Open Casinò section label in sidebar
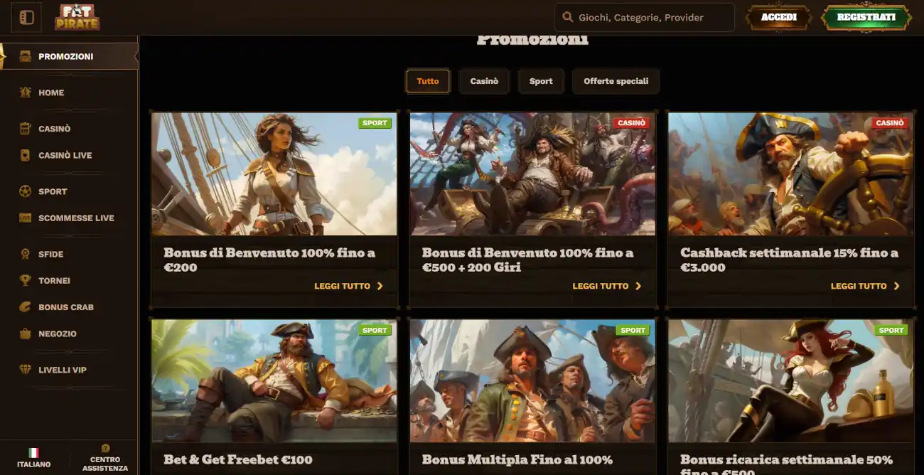This screenshot has height=475, width=924. [55, 129]
